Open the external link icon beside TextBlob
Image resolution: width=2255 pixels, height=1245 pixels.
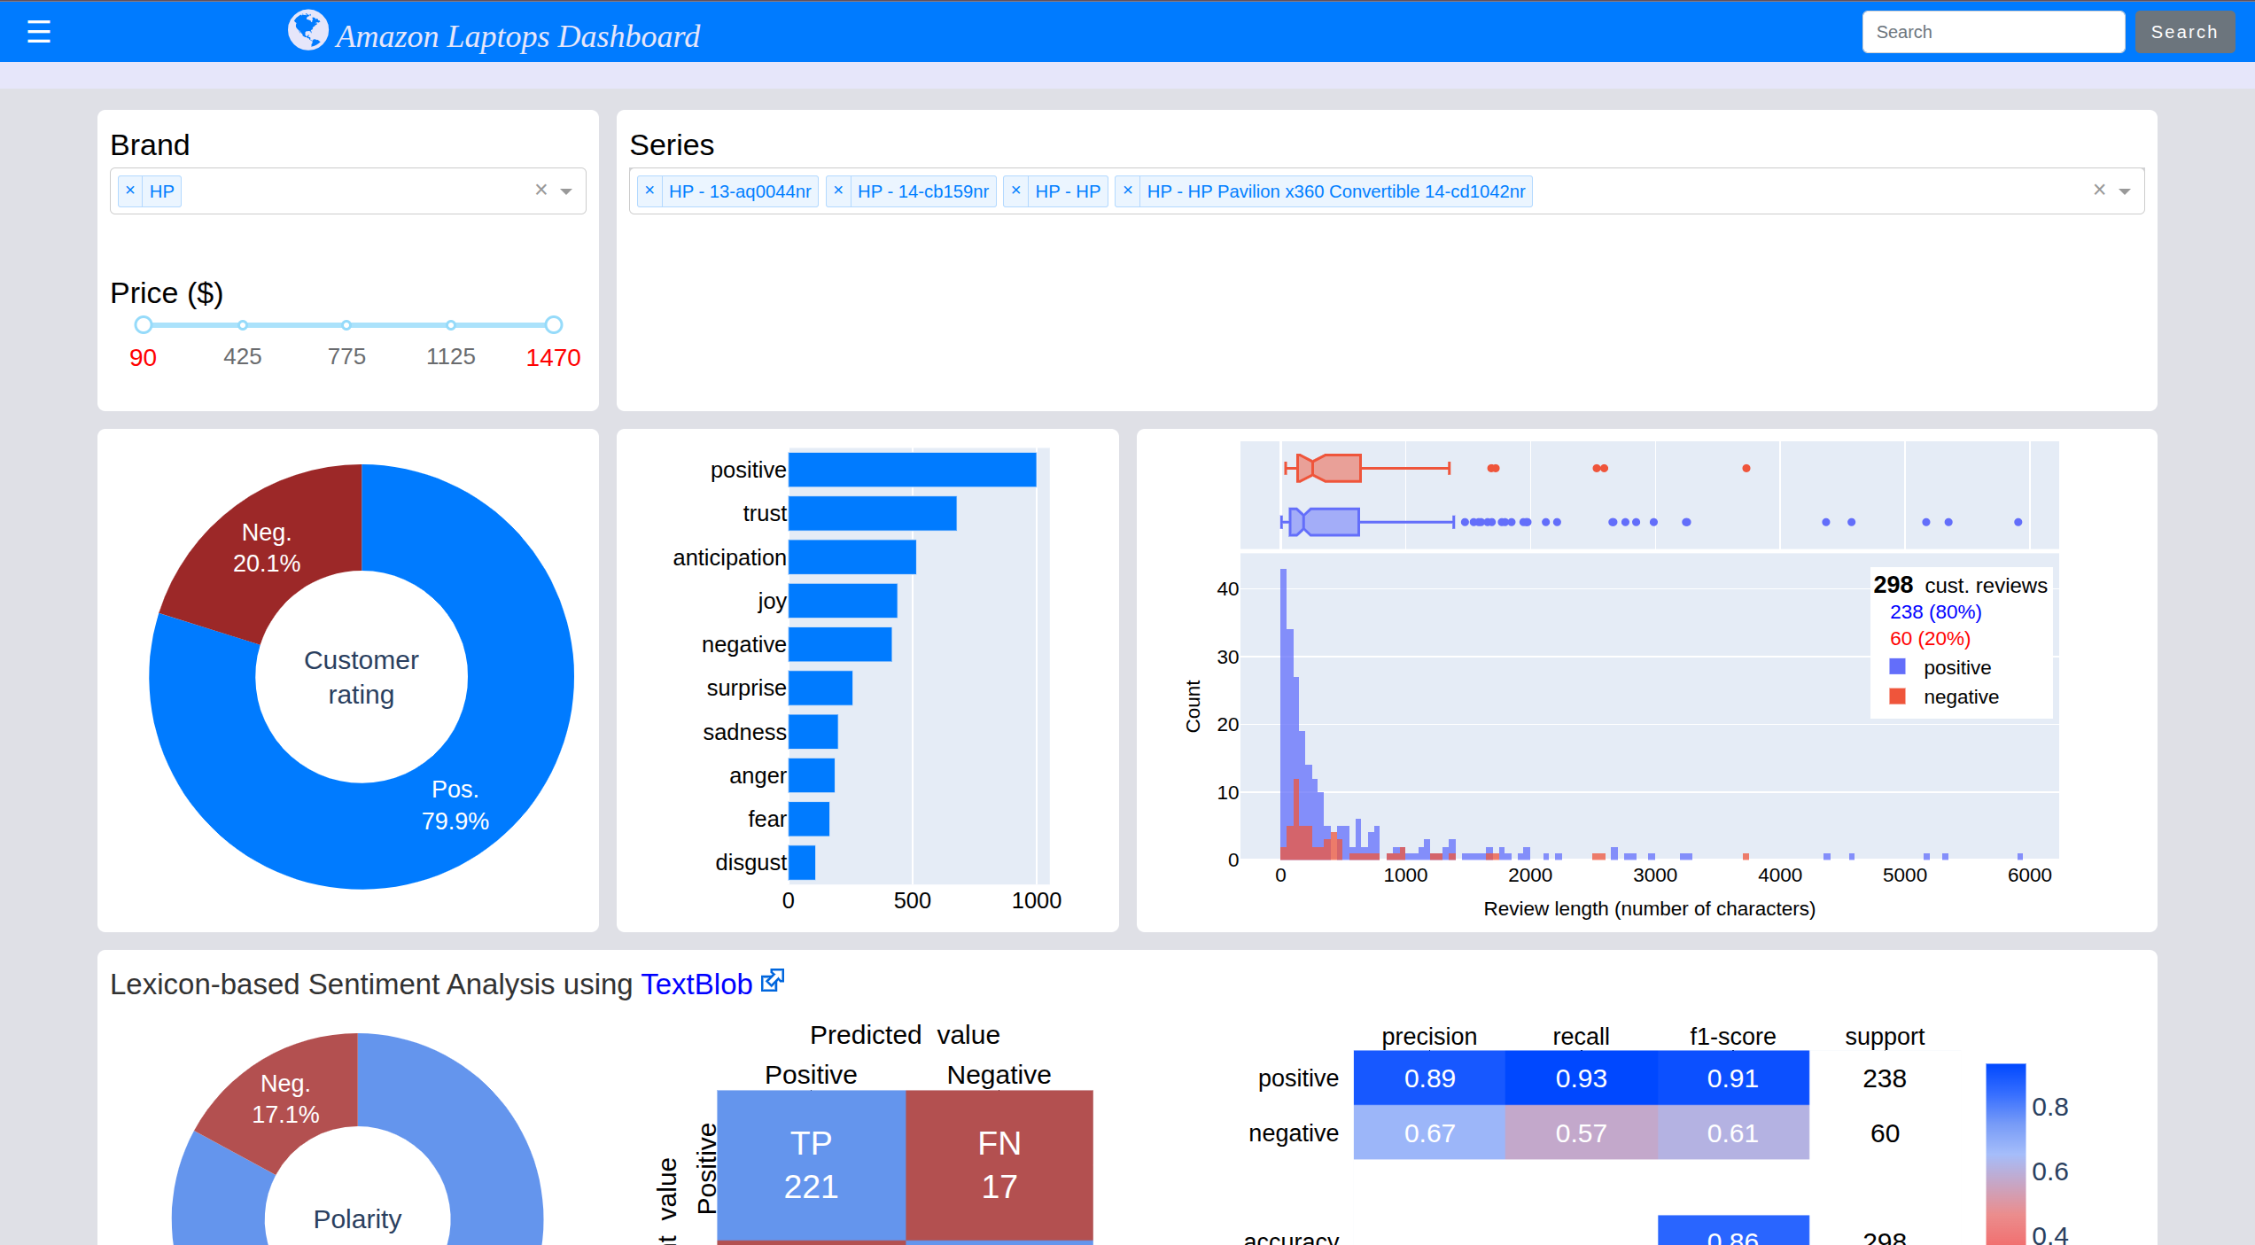tap(773, 980)
